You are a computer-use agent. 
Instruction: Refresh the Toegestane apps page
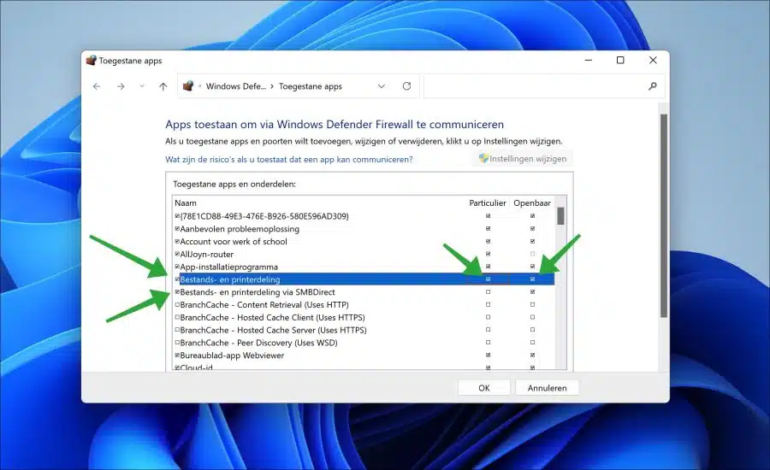coord(406,85)
